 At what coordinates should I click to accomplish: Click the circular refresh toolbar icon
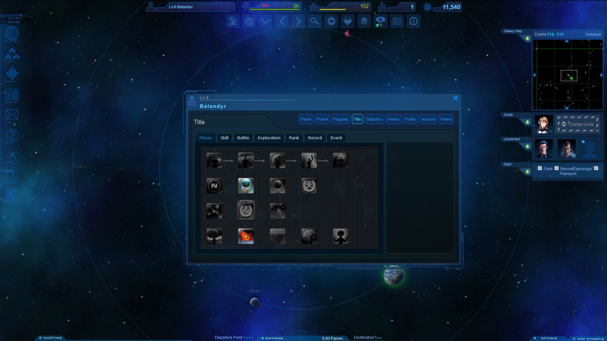coord(331,21)
